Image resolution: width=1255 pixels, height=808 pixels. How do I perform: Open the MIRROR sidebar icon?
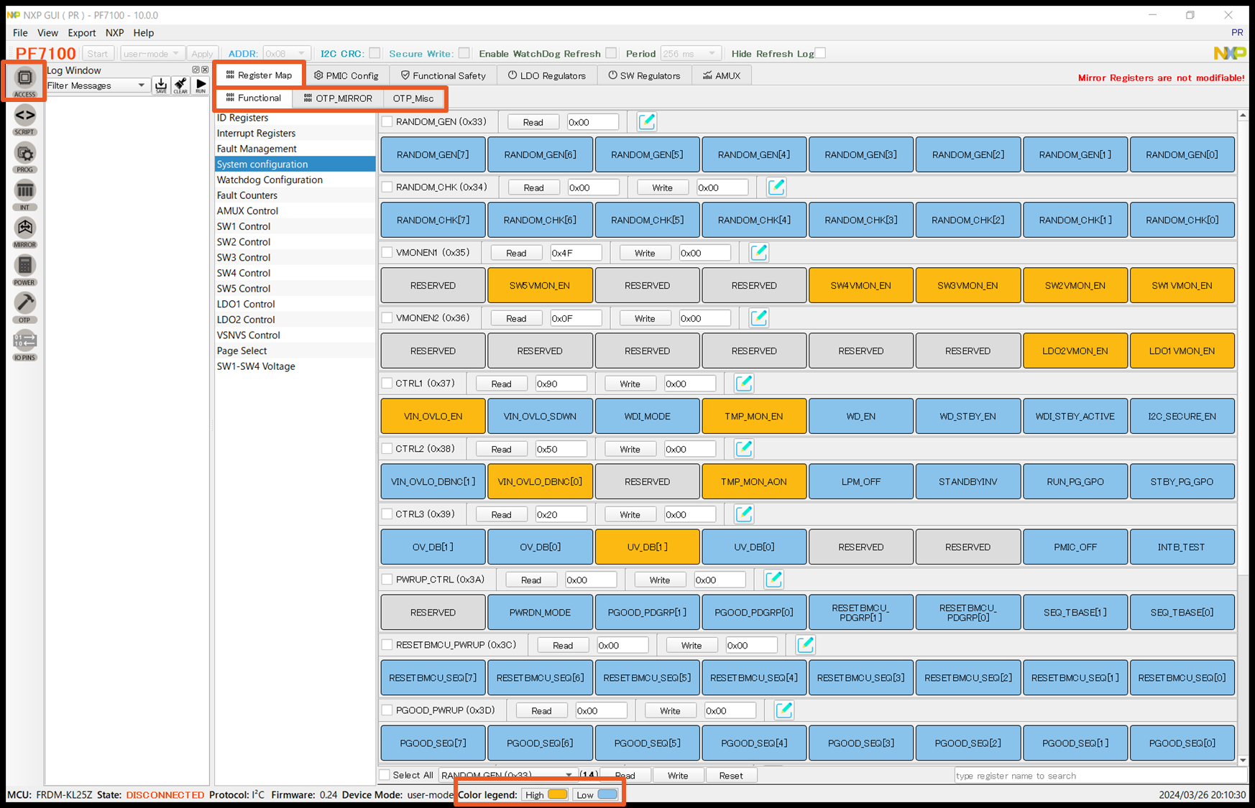(x=24, y=230)
